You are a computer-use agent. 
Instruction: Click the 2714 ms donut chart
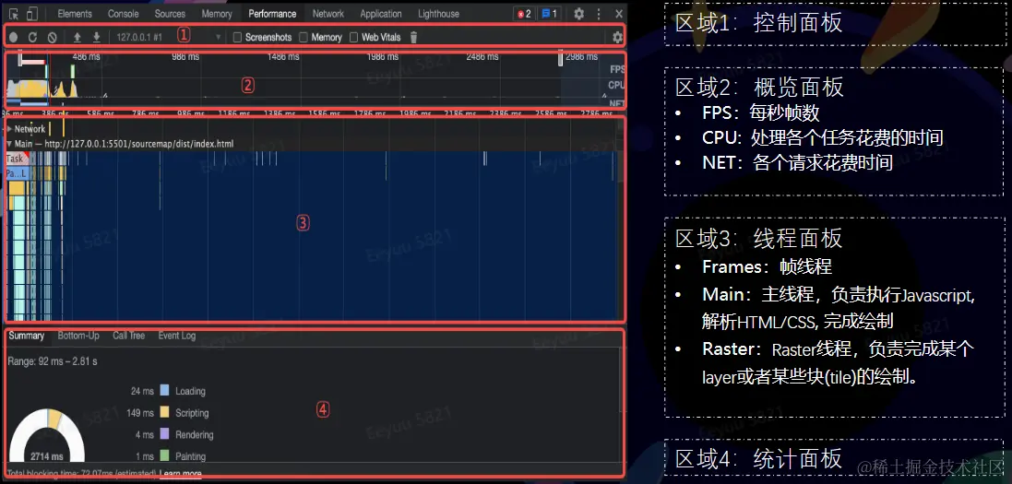47,435
